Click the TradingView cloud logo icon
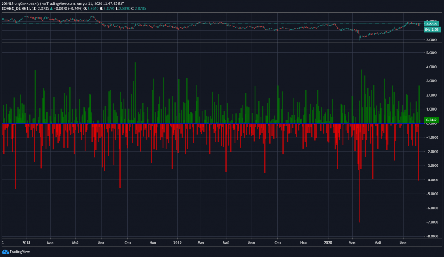 [x=5, y=252]
